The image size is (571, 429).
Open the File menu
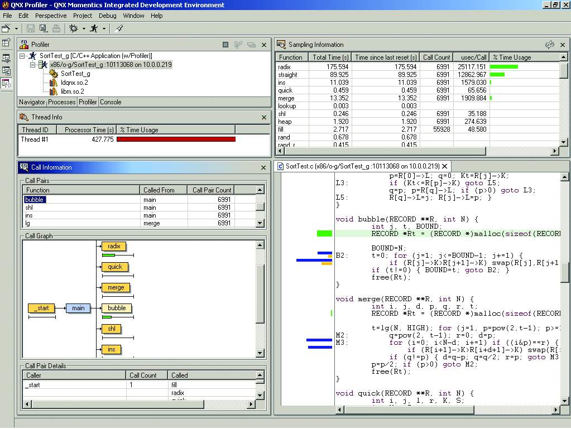[x=7, y=16]
